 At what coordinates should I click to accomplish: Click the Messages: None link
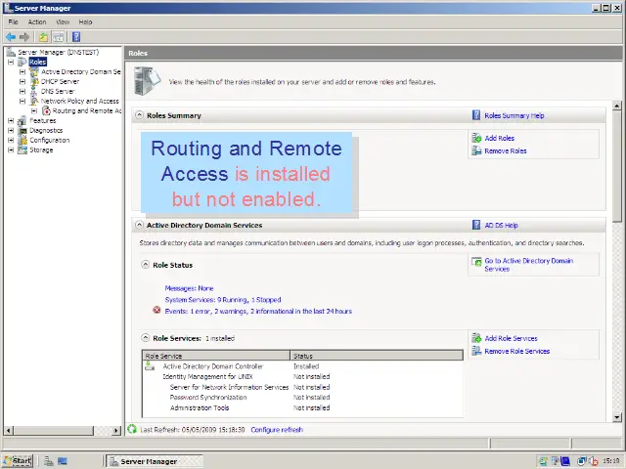tap(189, 288)
